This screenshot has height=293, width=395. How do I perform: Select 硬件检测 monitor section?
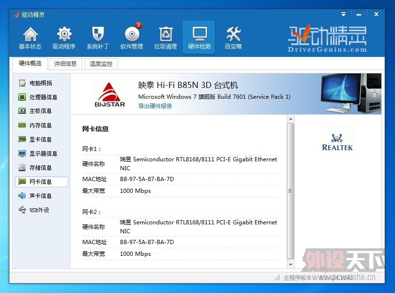point(199,37)
